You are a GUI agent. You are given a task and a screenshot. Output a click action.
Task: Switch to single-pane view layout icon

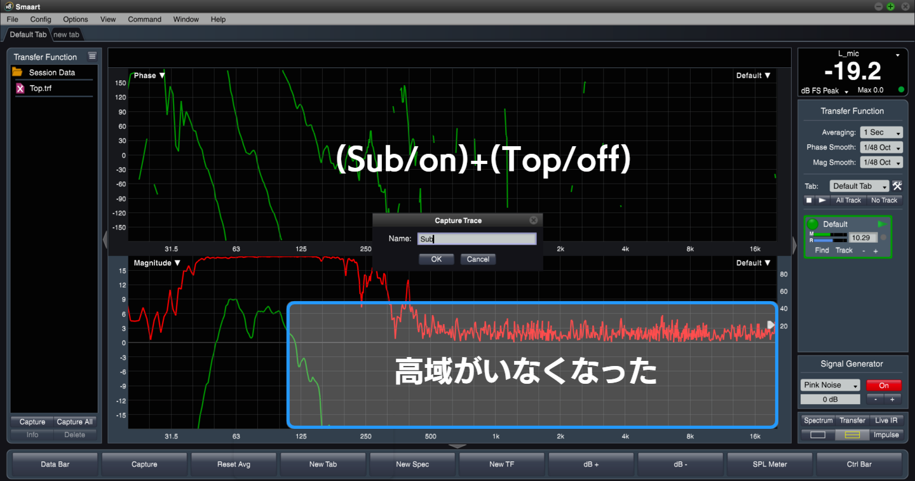[818, 435]
